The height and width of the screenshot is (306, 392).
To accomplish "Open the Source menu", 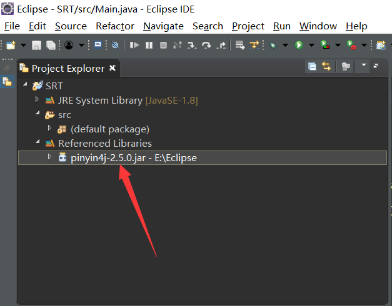I will tap(71, 26).
